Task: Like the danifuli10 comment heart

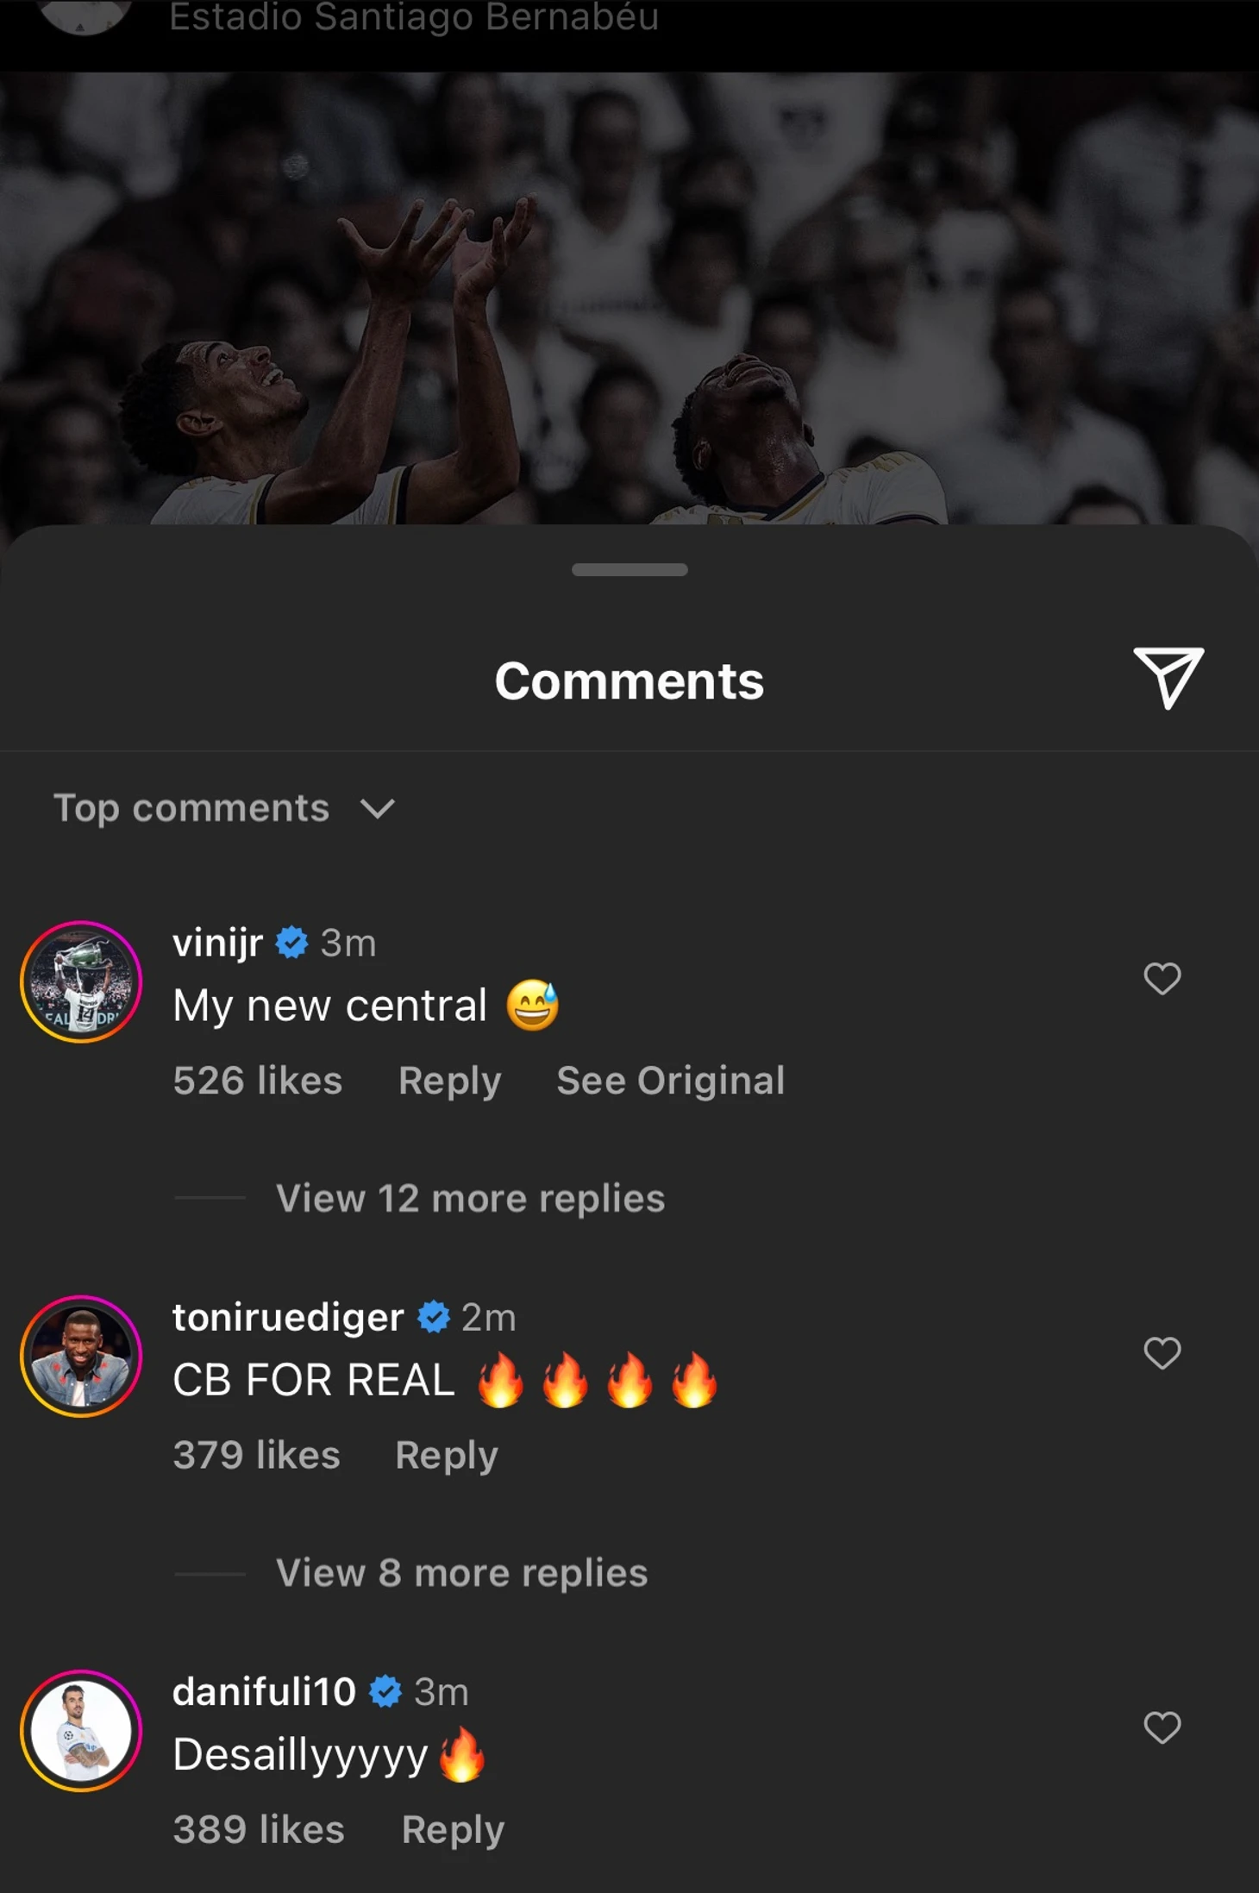Action: pyautogui.click(x=1162, y=1727)
